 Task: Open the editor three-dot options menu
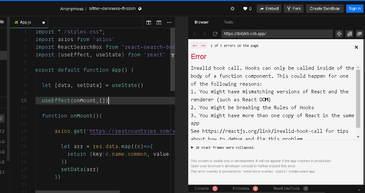pos(169,22)
